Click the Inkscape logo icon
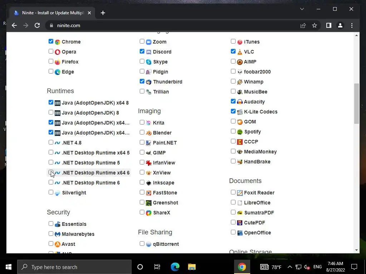 tap(149, 183)
